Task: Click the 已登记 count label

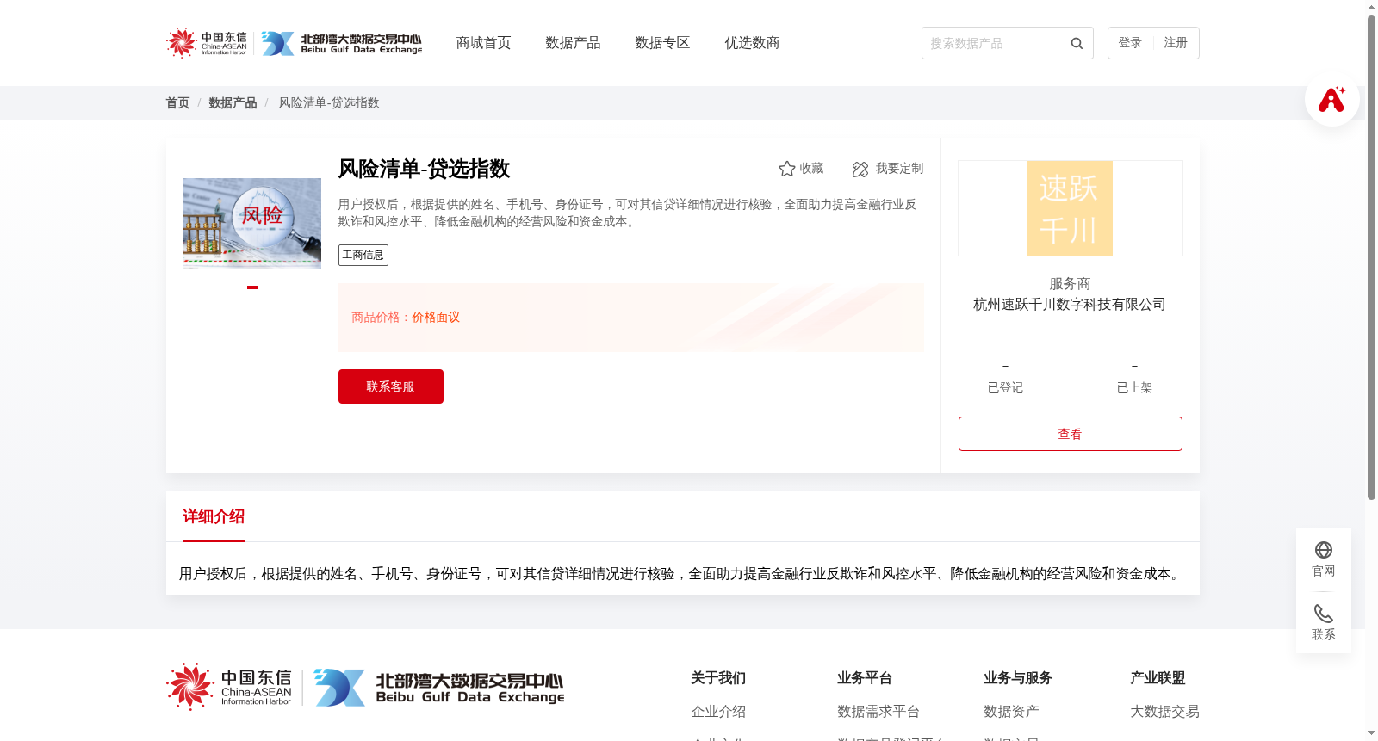Action: (x=1005, y=388)
